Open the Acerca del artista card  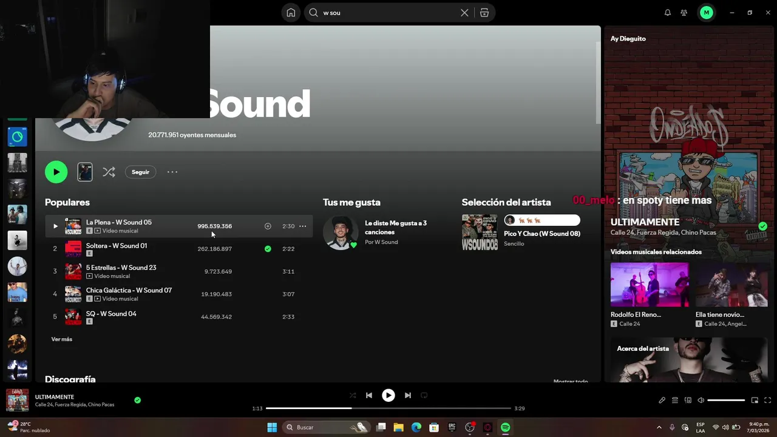click(x=689, y=359)
